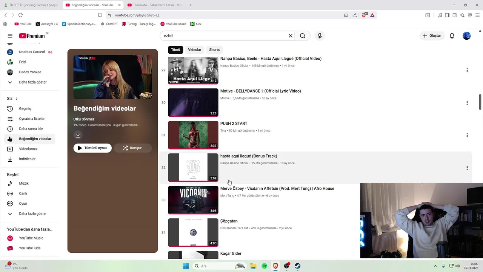Clear the 'ezhel' search text with X

tap(291, 36)
